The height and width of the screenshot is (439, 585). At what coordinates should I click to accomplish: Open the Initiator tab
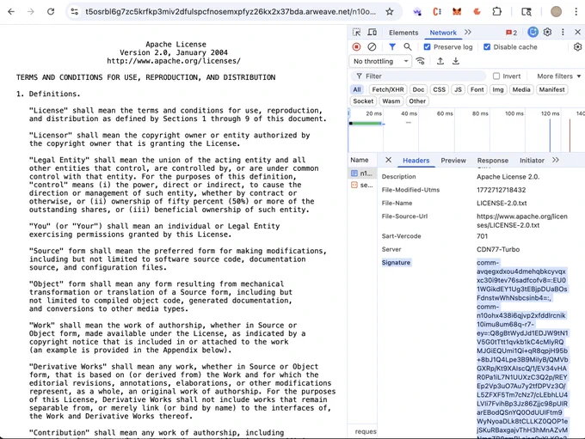pyautogui.click(x=532, y=161)
